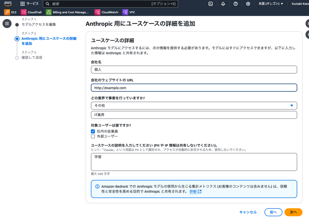Image resolution: width=309 pixels, height=219 pixels.
Task: Open the CloudShell terminal icon
Action: pos(210,4)
